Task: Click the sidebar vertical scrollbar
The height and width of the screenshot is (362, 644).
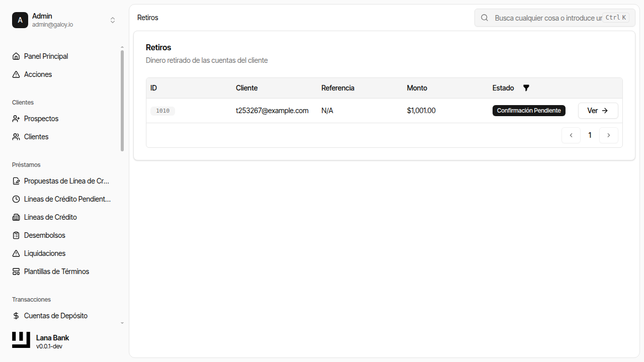Action: 122,101
